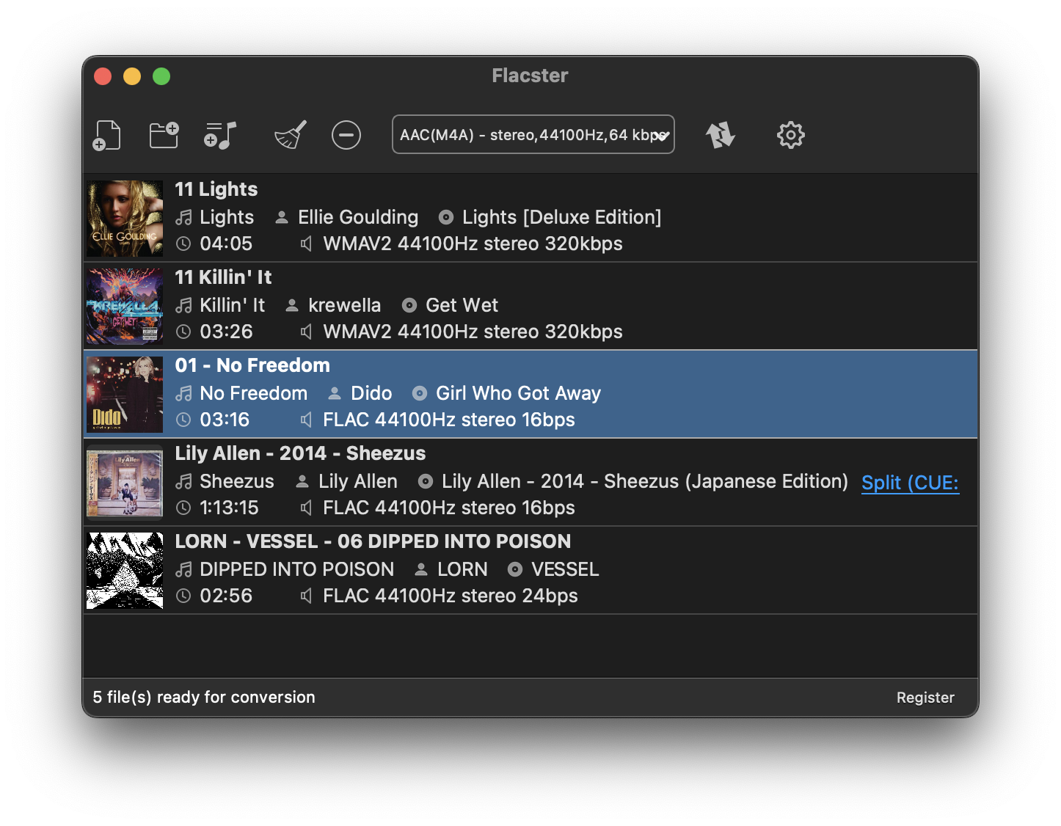
Task: Remove selected item with minus icon
Action: tap(346, 135)
